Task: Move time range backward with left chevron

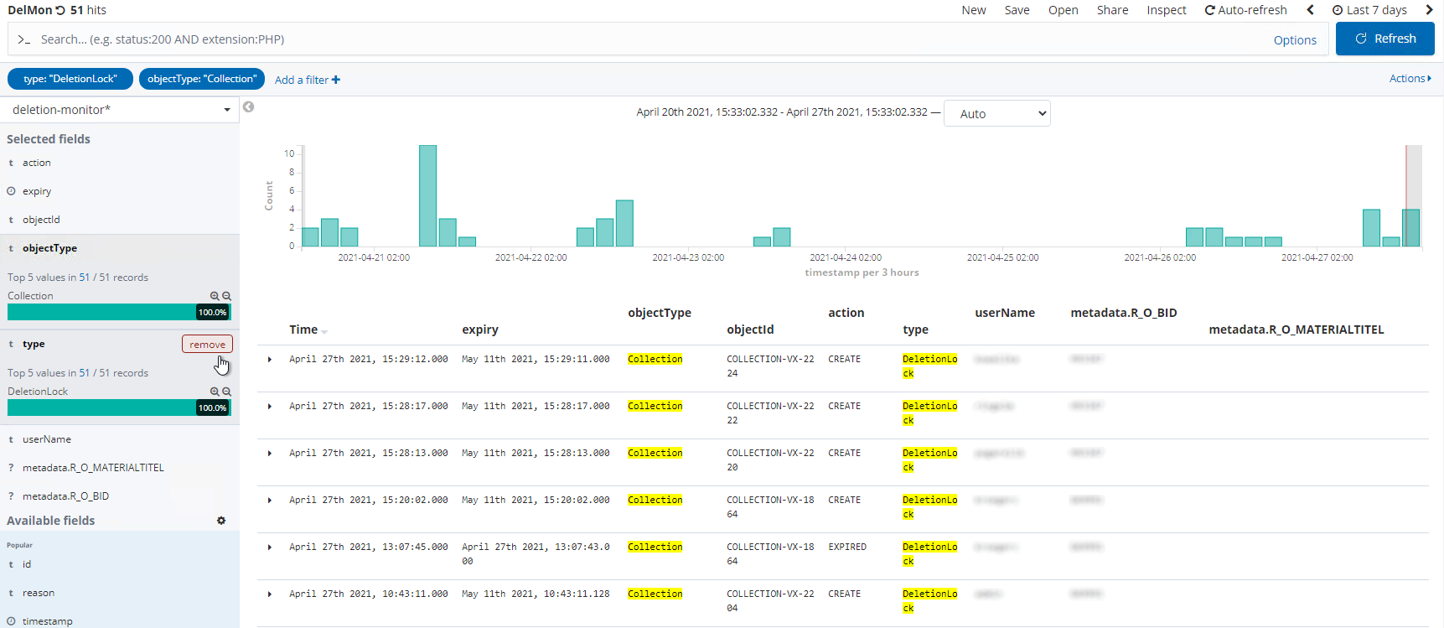Action: coord(1310,10)
